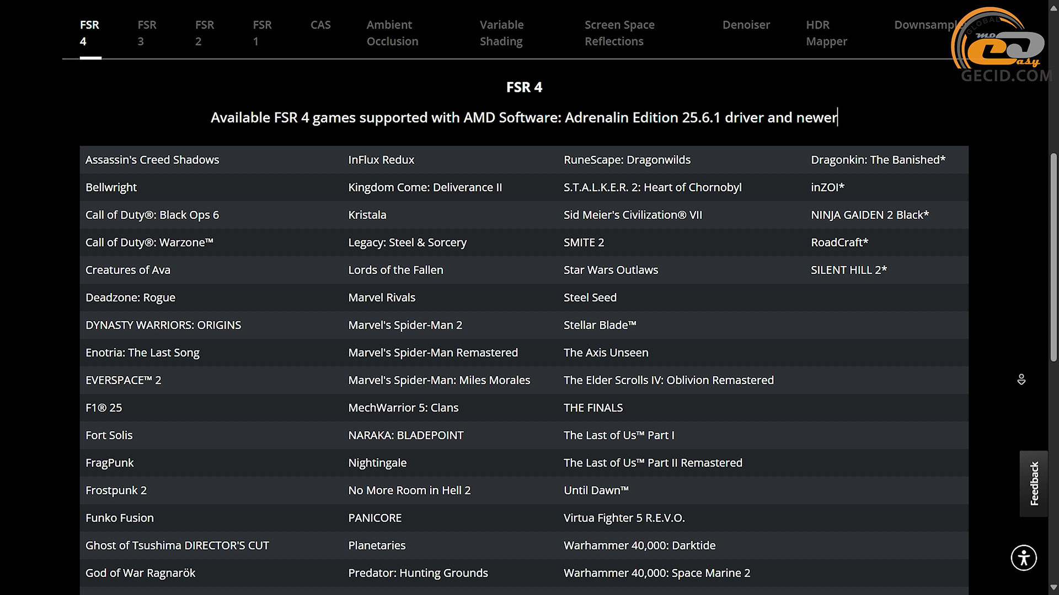Click the scrollbar down arrow
The height and width of the screenshot is (595, 1059).
point(1053,588)
